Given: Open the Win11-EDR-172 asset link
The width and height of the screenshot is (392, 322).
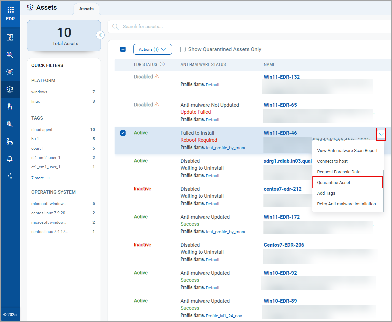Looking at the screenshot, I should [x=282, y=217].
